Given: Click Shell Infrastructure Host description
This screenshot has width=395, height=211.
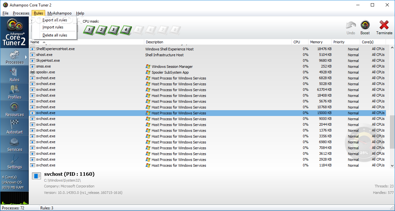Looking at the screenshot, I should [164, 55].
